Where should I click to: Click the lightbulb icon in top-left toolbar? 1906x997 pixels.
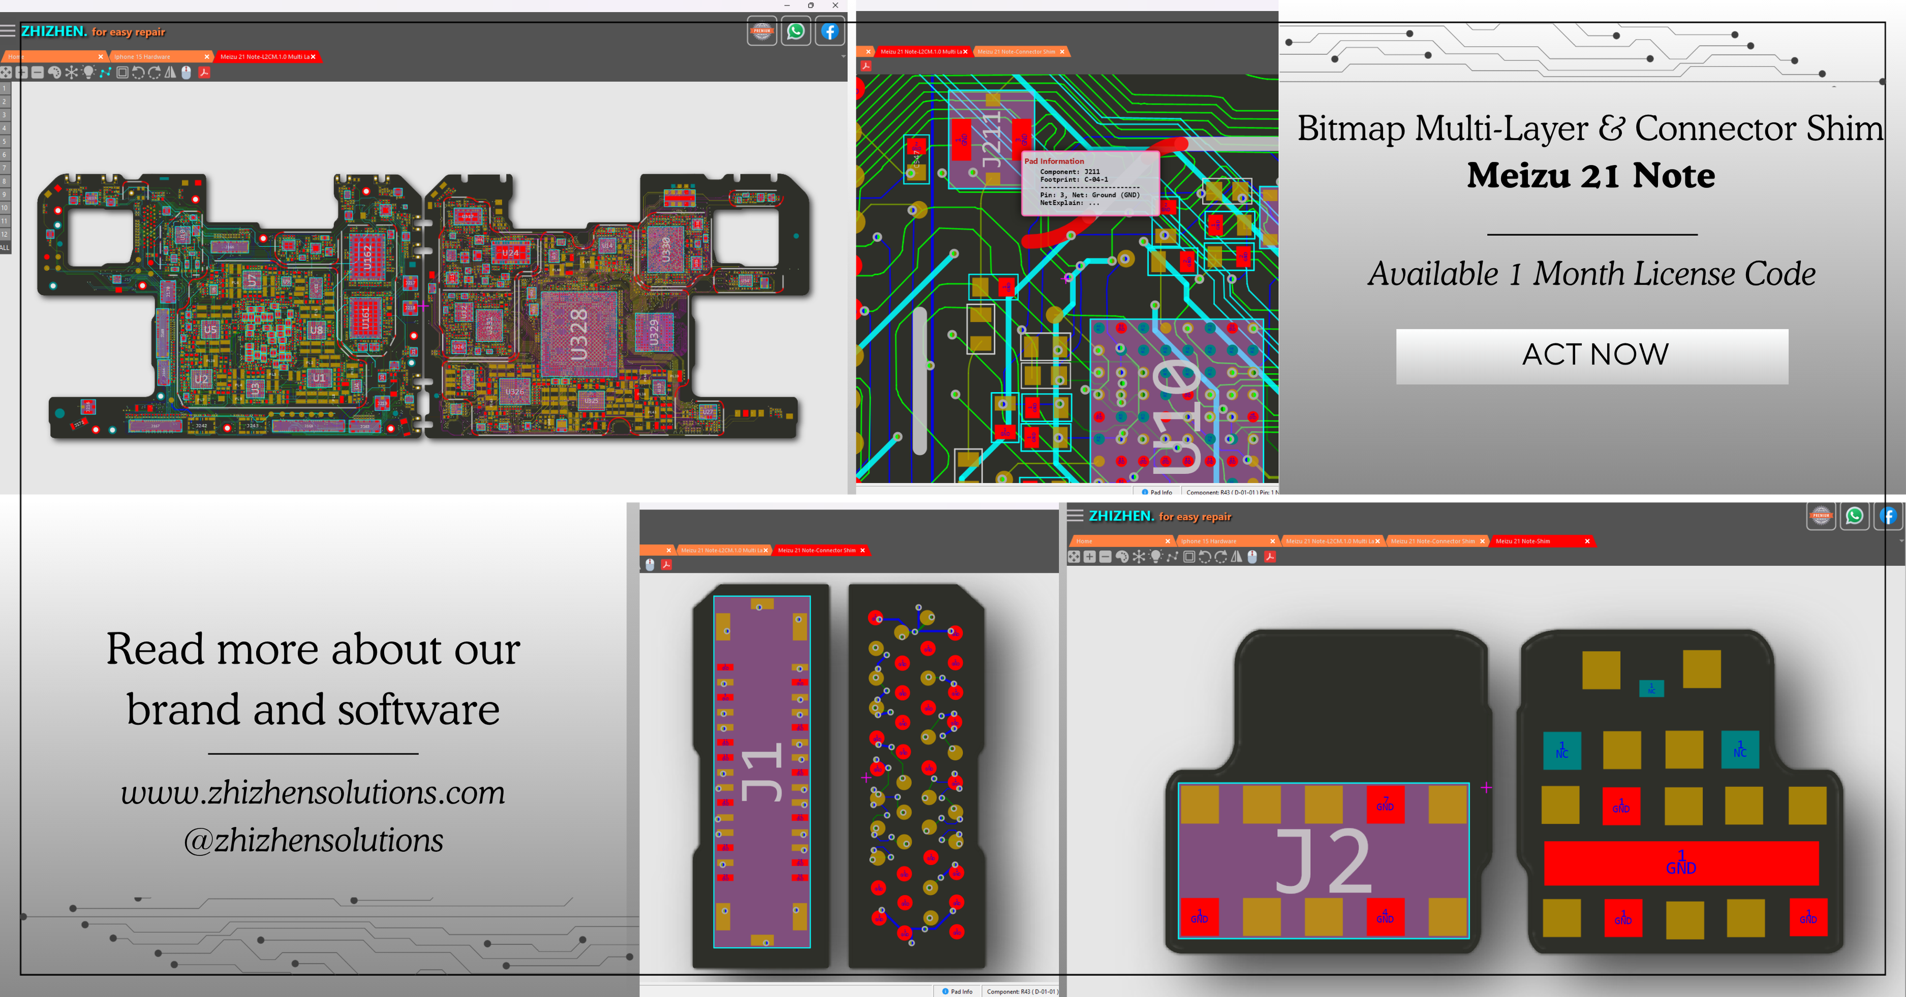point(88,73)
